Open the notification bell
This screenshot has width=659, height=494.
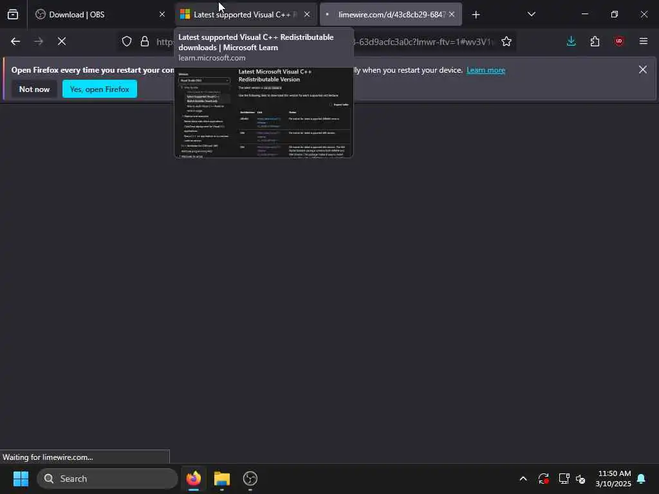pyautogui.click(x=642, y=479)
